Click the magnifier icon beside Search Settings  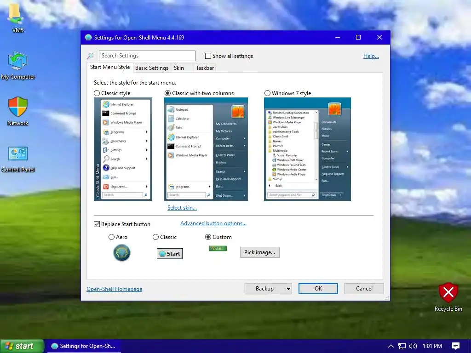point(90,56)
